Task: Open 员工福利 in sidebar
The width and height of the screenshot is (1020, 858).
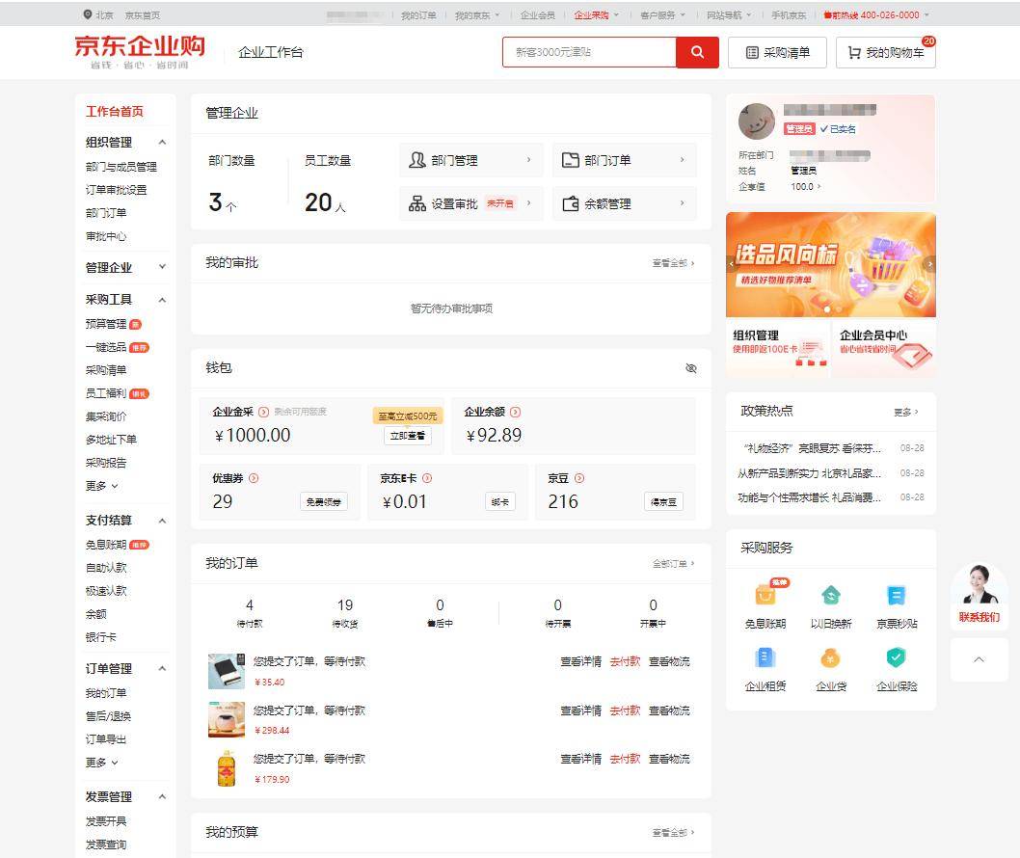Action: pos(106,393)
